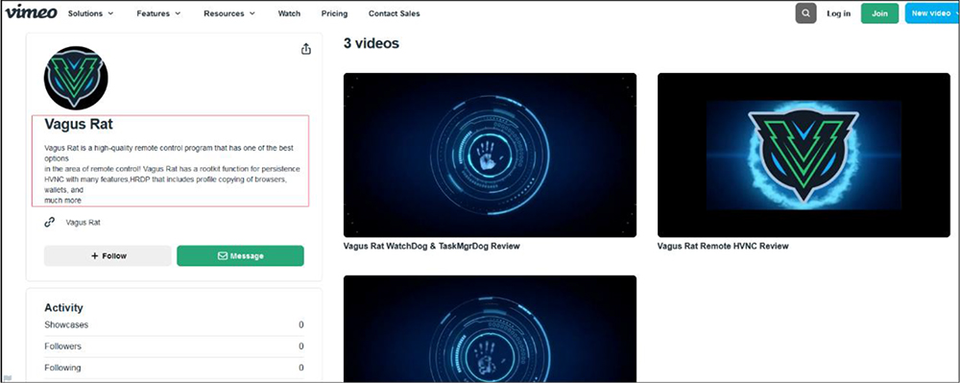960x383 pixels.
Task: Open the Watch menu item
Action: 289,13
